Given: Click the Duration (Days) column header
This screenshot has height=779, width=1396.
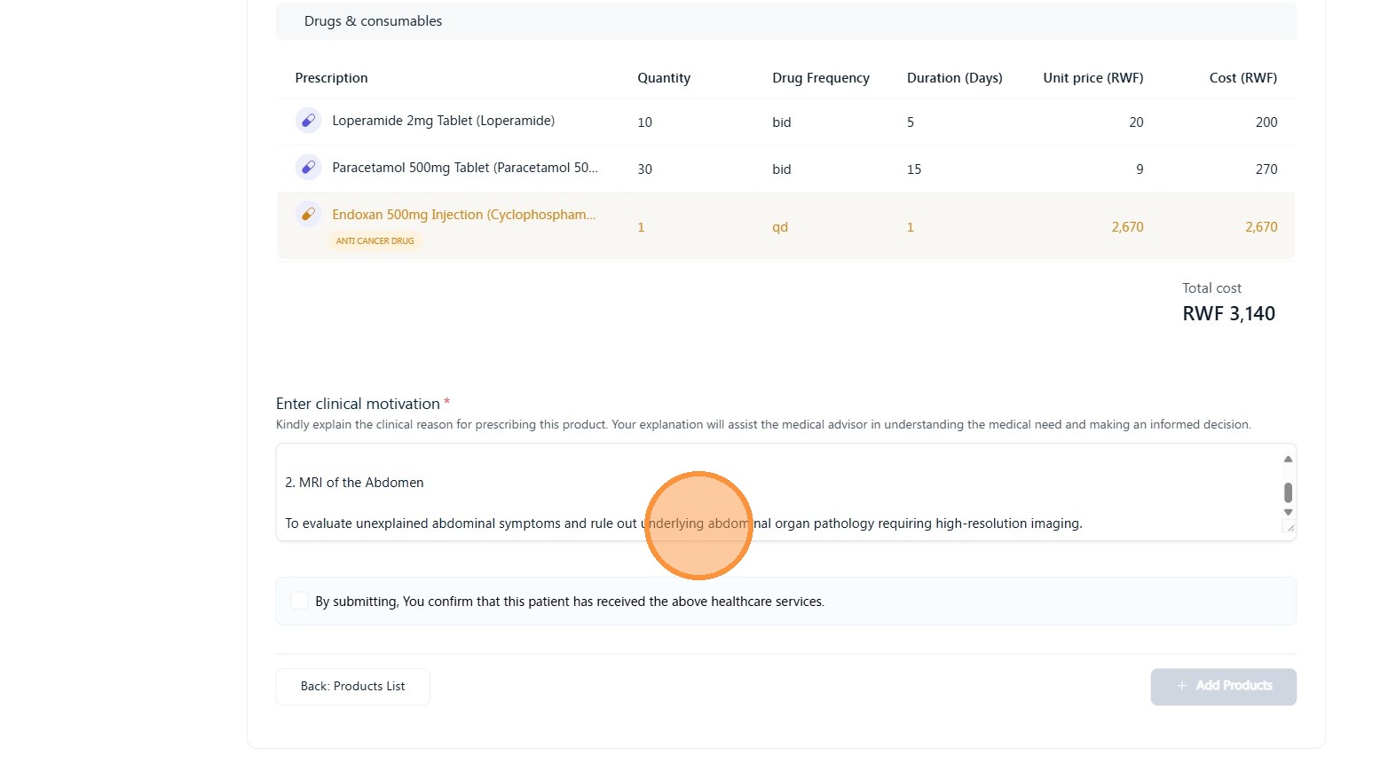Looking at the screenshot, I should [x=955, y=78].
